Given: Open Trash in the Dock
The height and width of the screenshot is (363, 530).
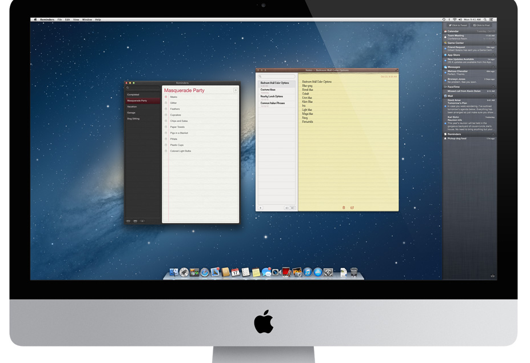Looking at the screenshot, I should pos(354,273).
